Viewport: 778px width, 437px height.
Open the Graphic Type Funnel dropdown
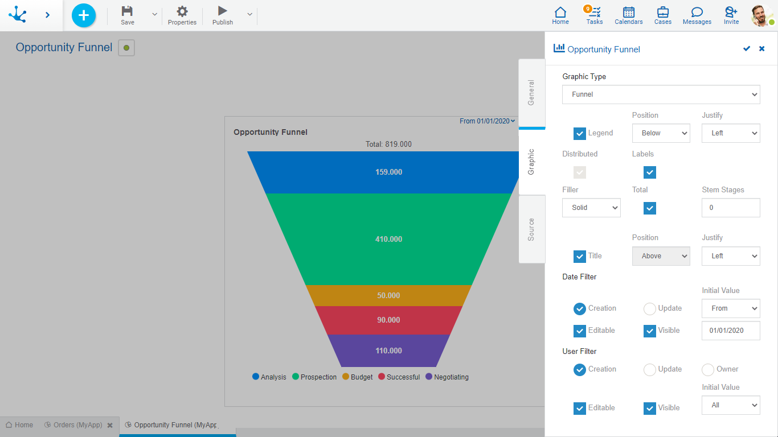[661, 94]
